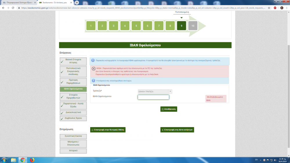Screen dimensions: 290x163
Task: Bookmark this page with the star icon
Action: click(269, 8)
